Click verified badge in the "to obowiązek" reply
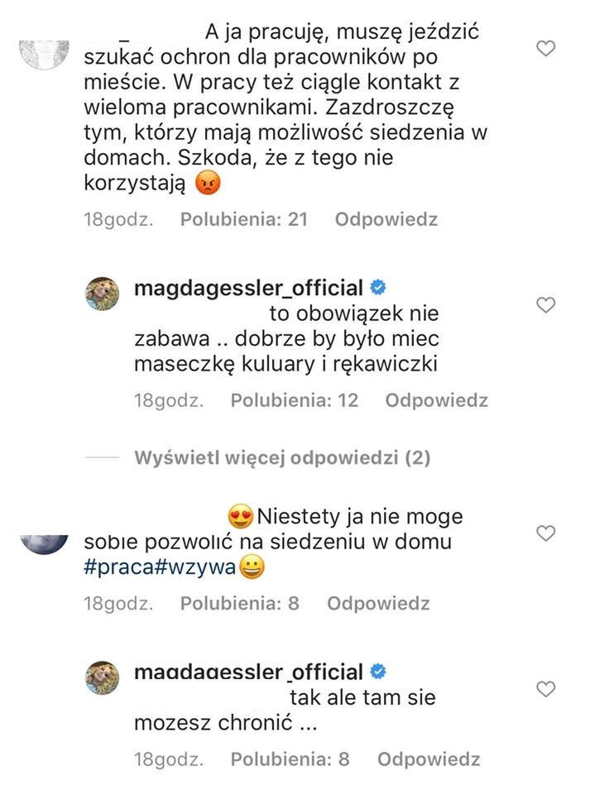This screenshot has height=794, width=590. point(379,288)
